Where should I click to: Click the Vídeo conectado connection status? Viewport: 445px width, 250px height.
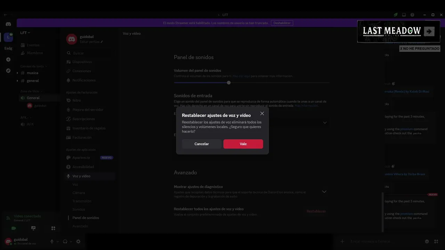click(27, 216)
